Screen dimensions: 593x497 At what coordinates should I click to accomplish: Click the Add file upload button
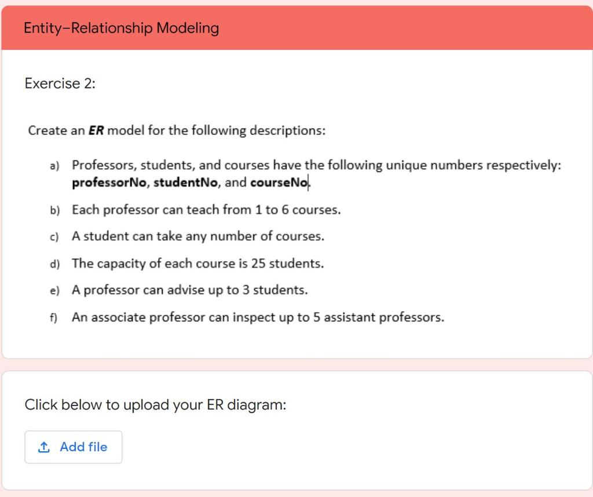74,447
